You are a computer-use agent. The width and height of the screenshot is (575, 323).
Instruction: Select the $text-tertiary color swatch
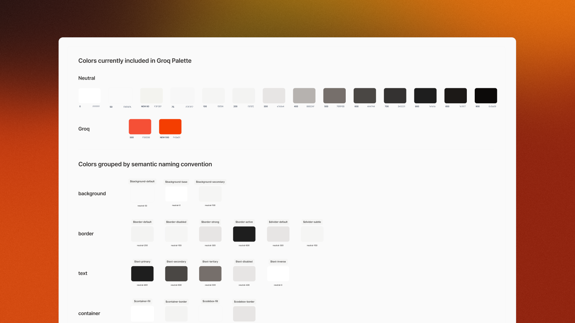pyautogui.click(x=210, y=274)
